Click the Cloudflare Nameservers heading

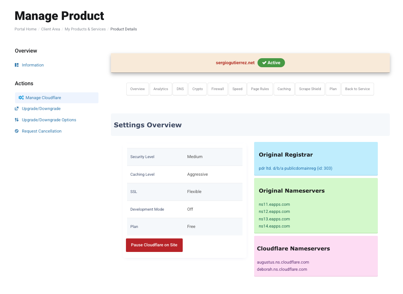[x=293, y=249]
